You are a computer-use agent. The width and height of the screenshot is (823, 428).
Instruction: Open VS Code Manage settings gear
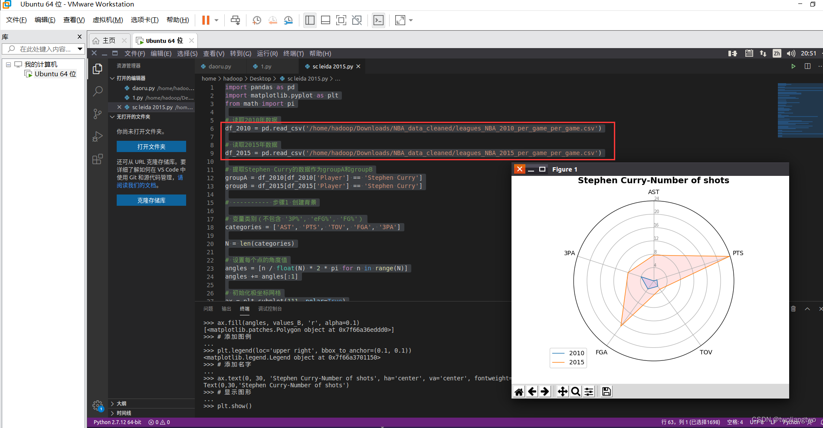(x=97, y=405)
